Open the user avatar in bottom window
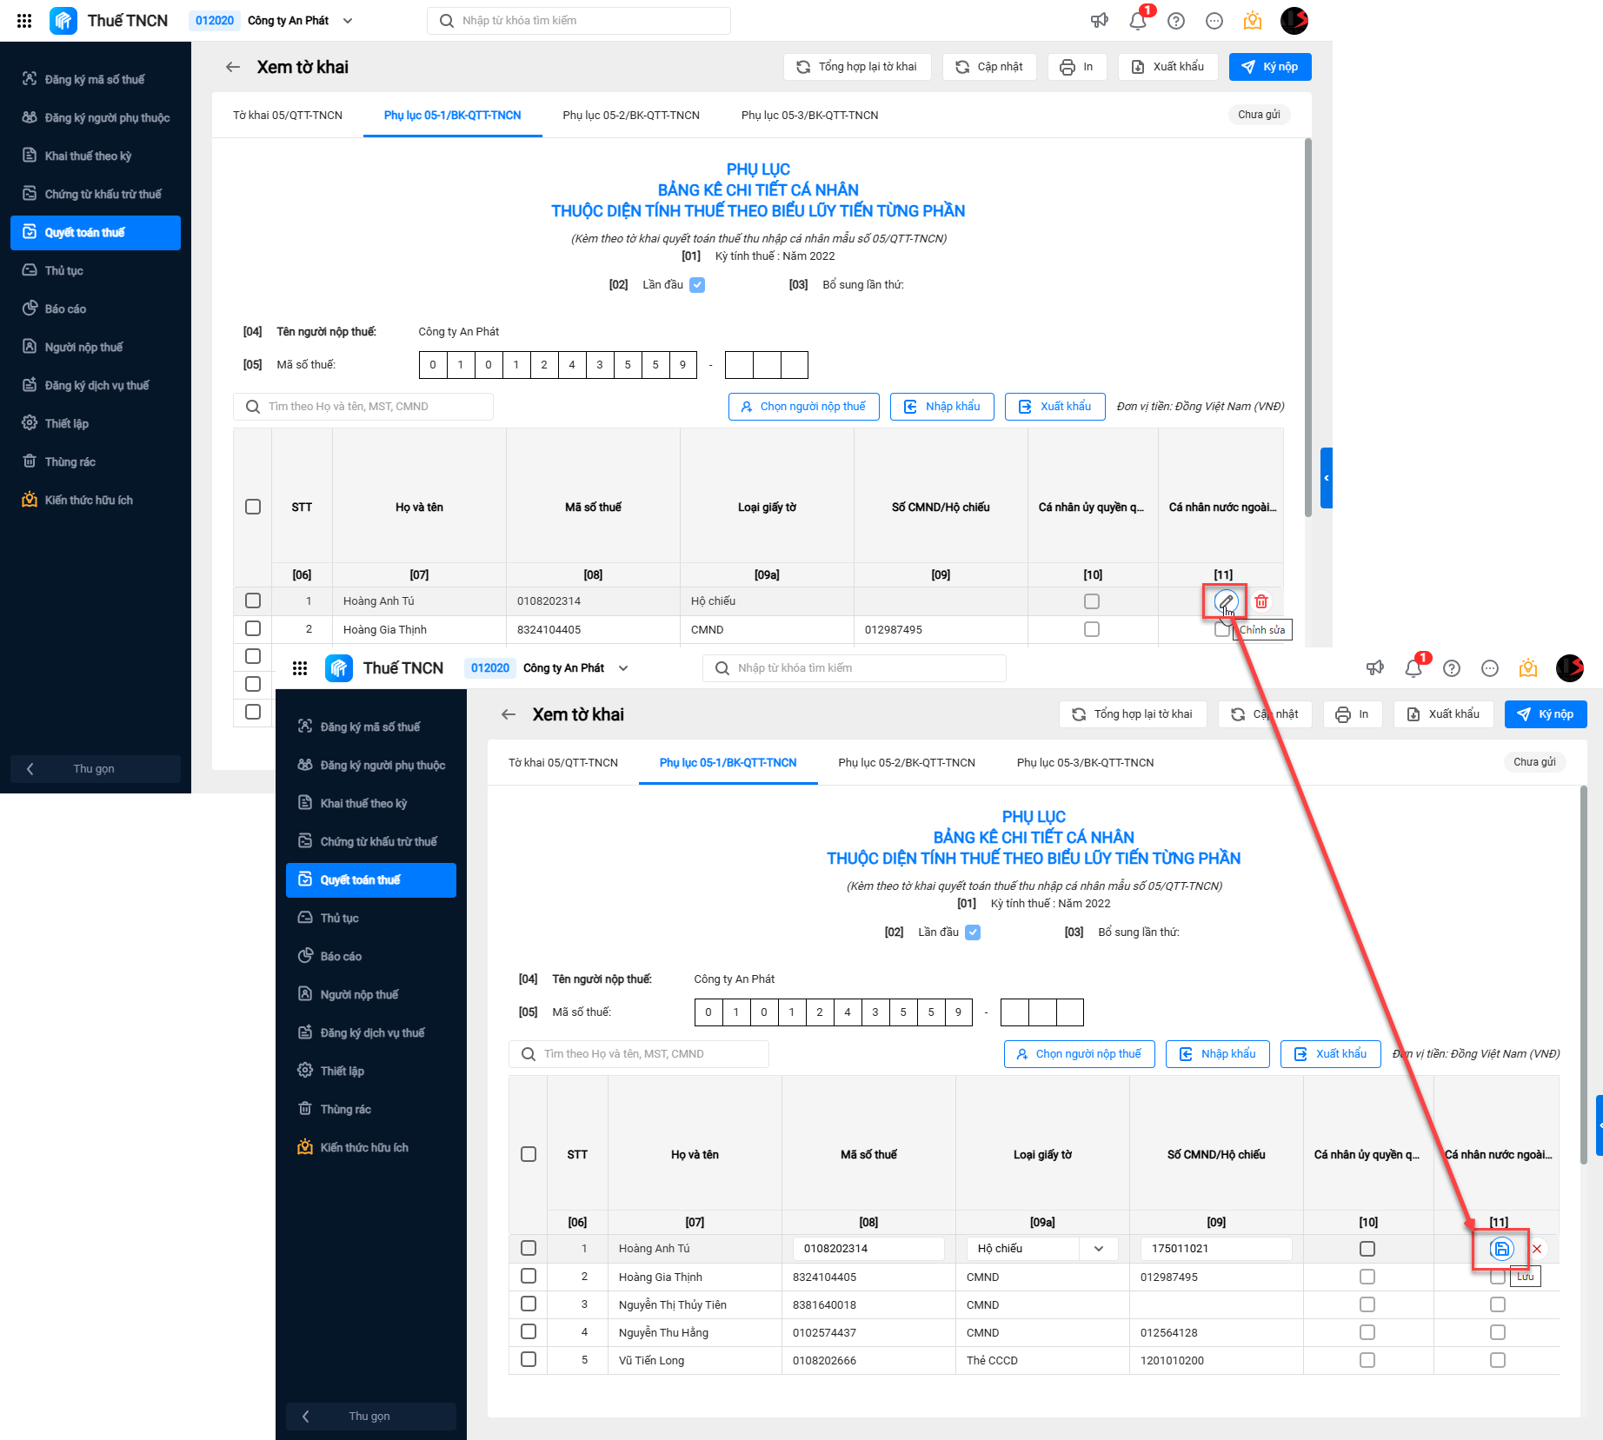Image resolution: width=1603 pixels, height=1440 pixels. click(1570, 668)
